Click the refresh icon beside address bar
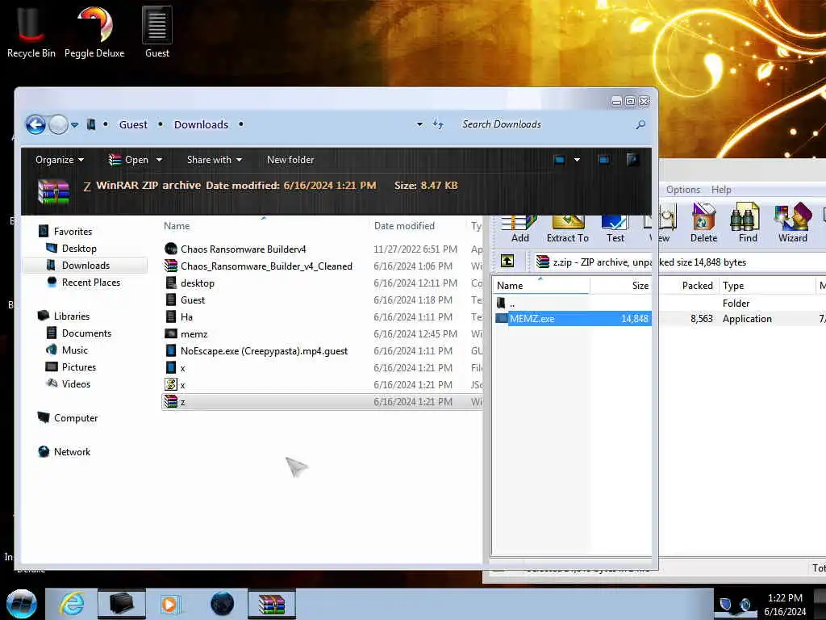This screenshot has width=826, height=620. pyautogui.click(x=438, y=124)
